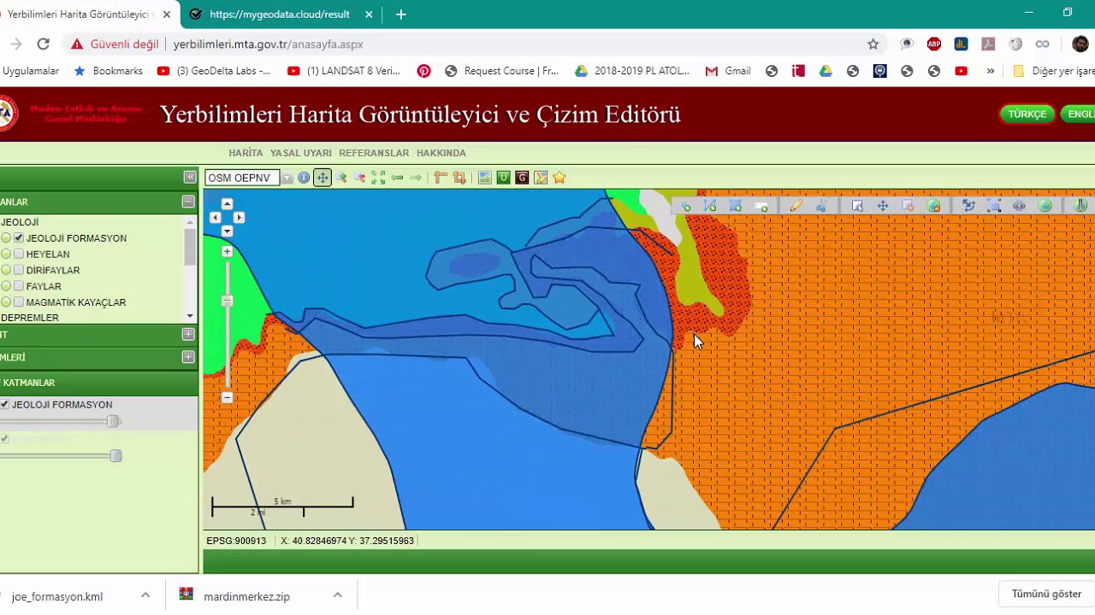This screenshot has width=1095, height=615.
Task: Pan the map up arrow button
Action: click(x=227, y=203)
